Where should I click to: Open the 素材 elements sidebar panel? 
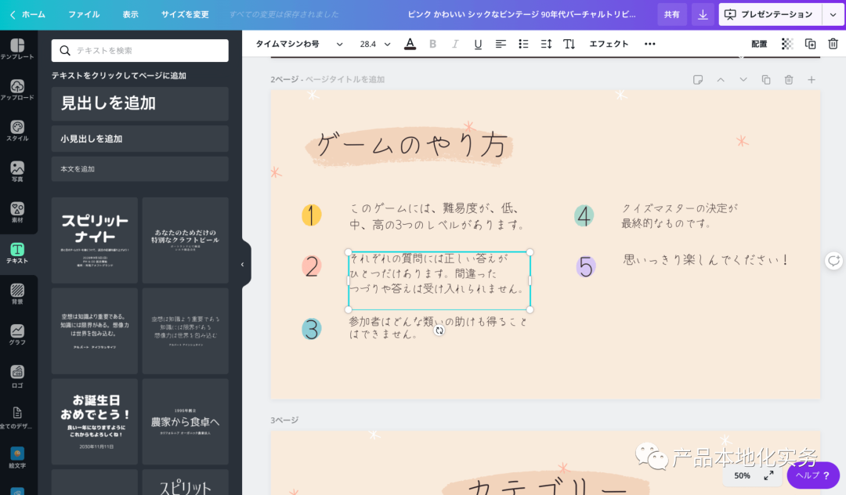click(17, 211)
